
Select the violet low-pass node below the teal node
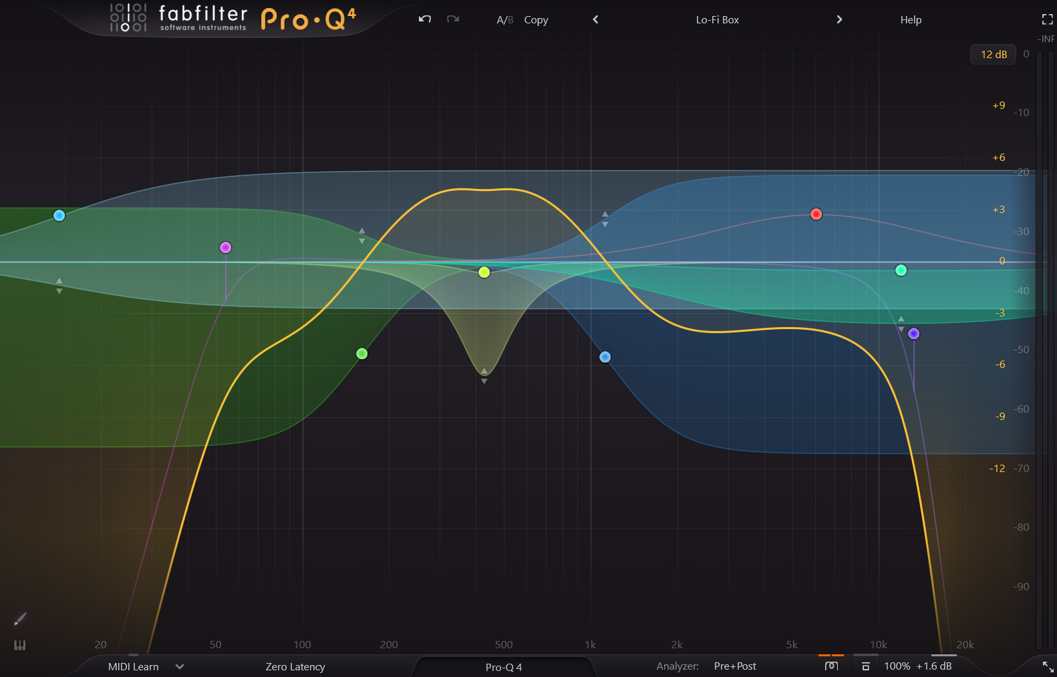pyautogui.click(x=914, y=334)
